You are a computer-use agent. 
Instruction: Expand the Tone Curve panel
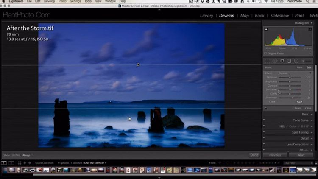click(x=301, y=120)
